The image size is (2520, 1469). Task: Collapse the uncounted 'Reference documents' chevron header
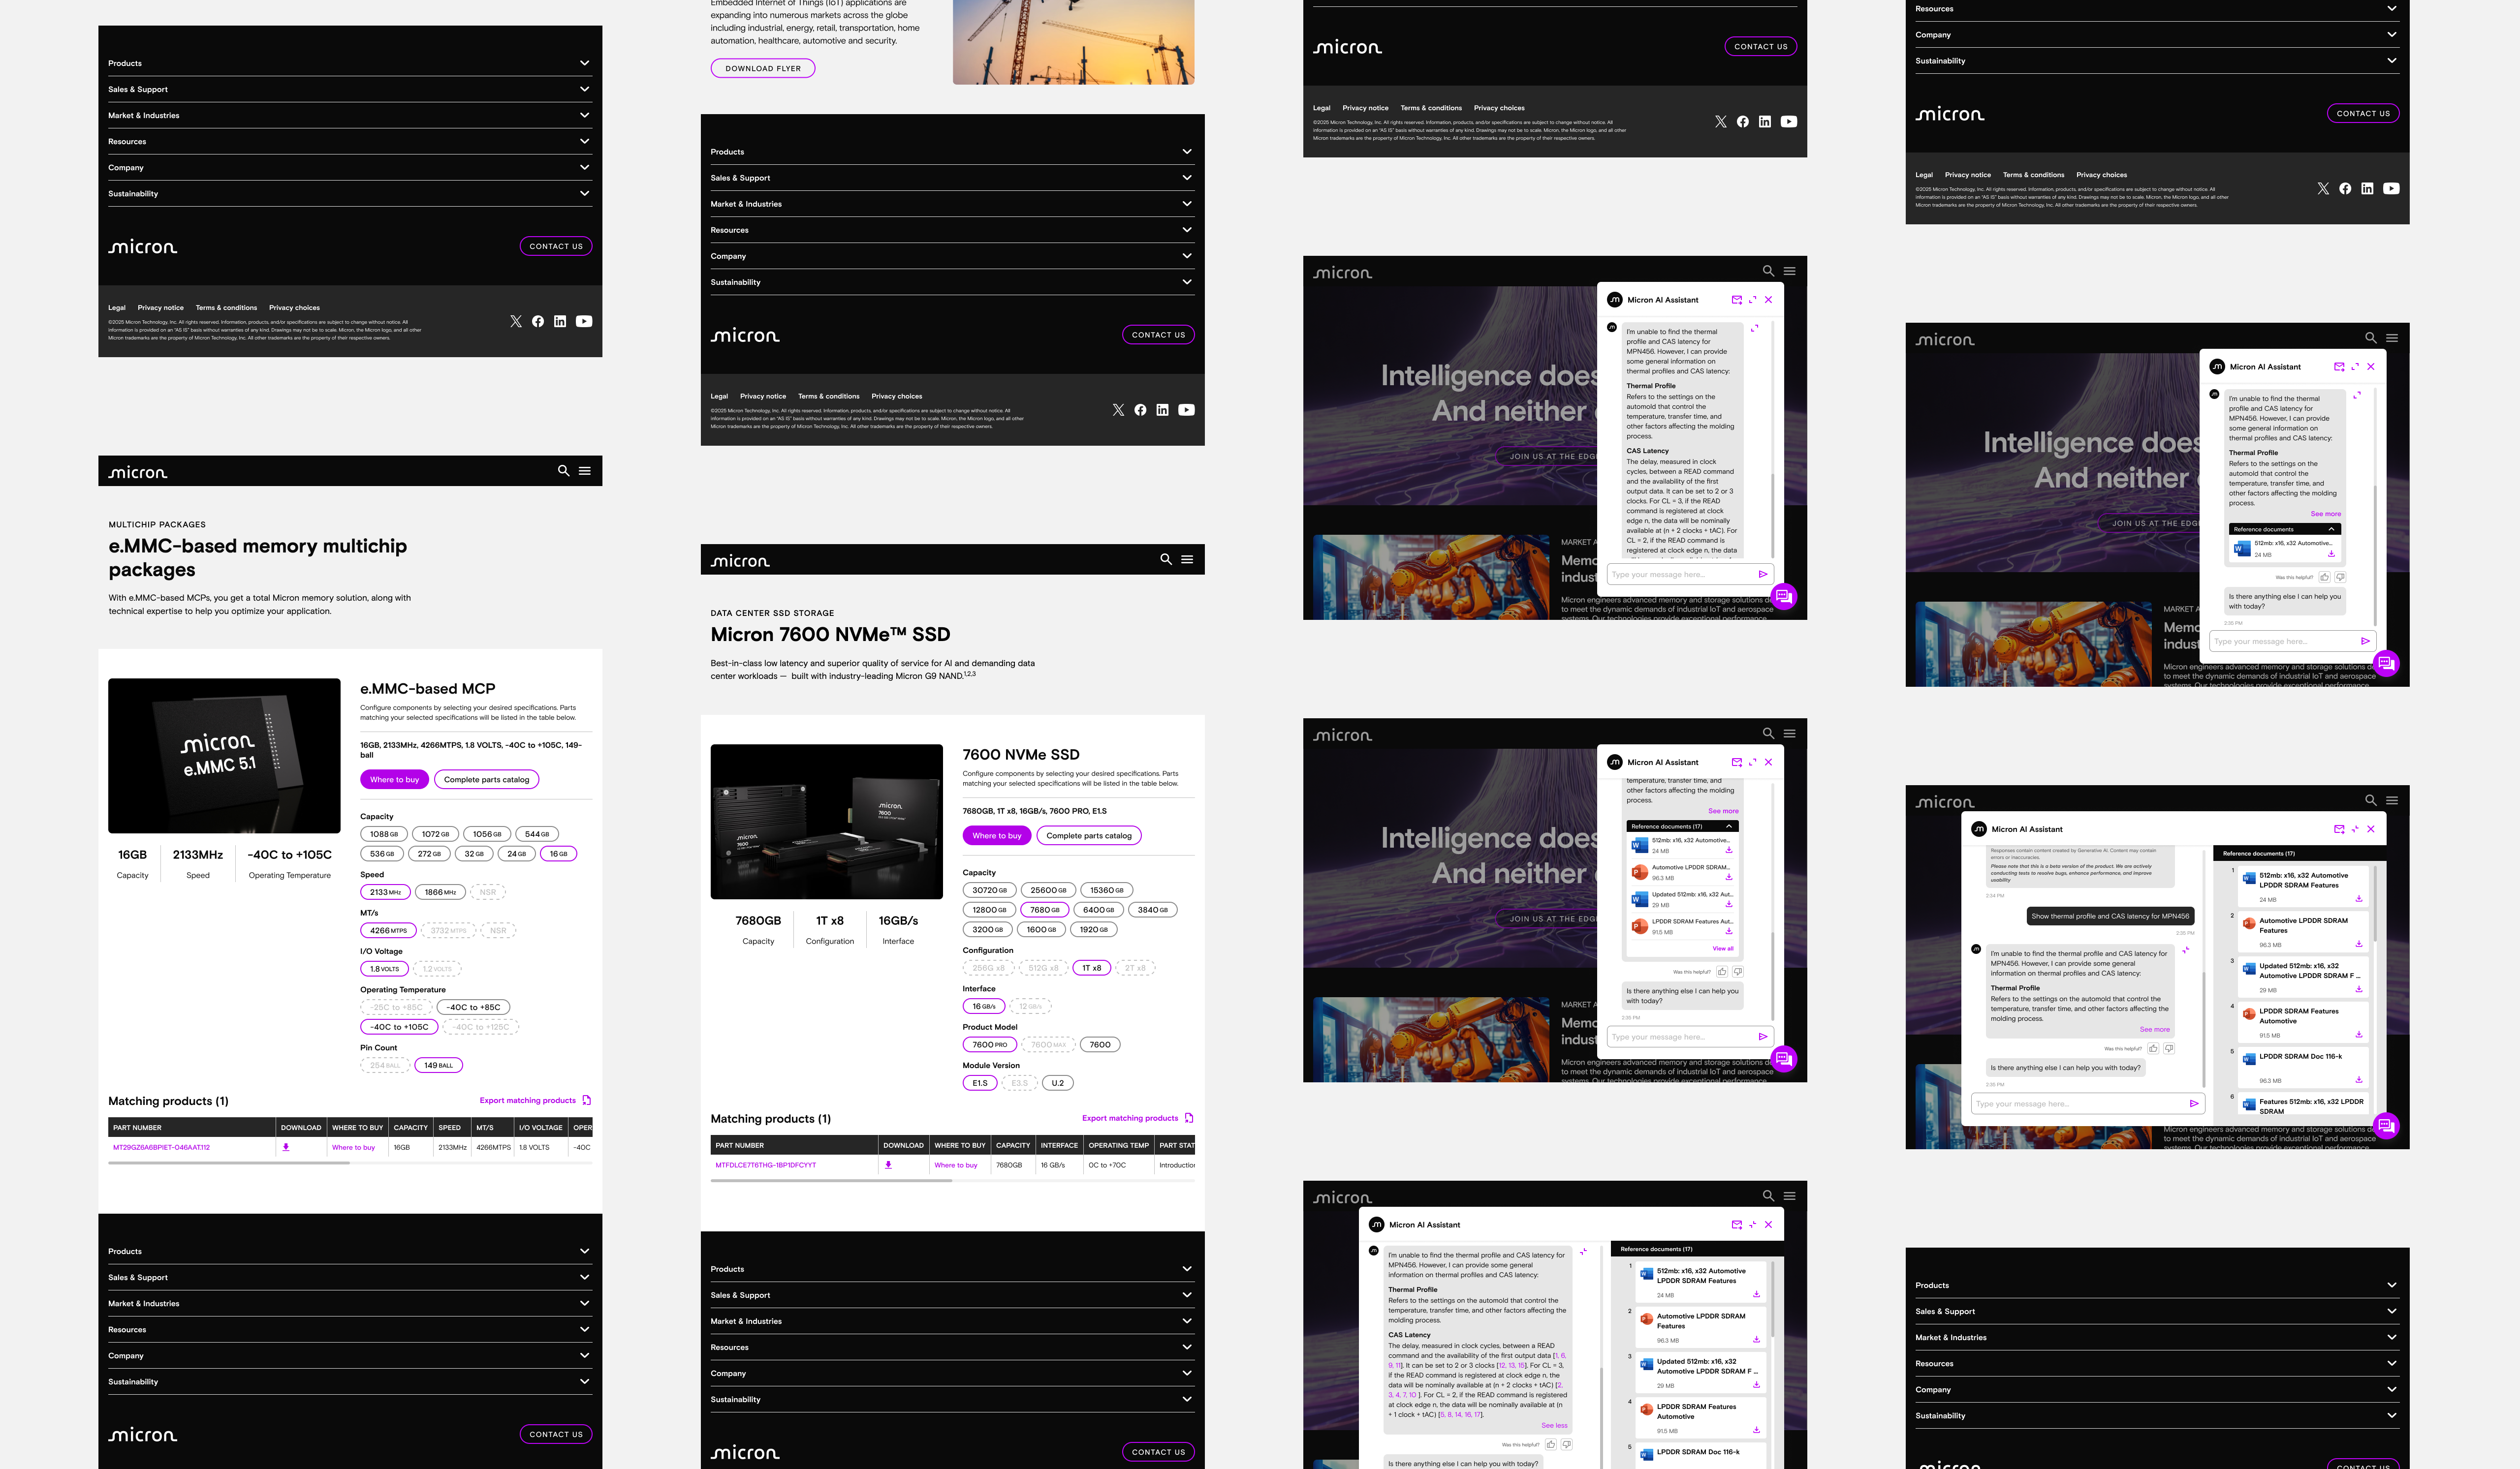[2331, 530]
